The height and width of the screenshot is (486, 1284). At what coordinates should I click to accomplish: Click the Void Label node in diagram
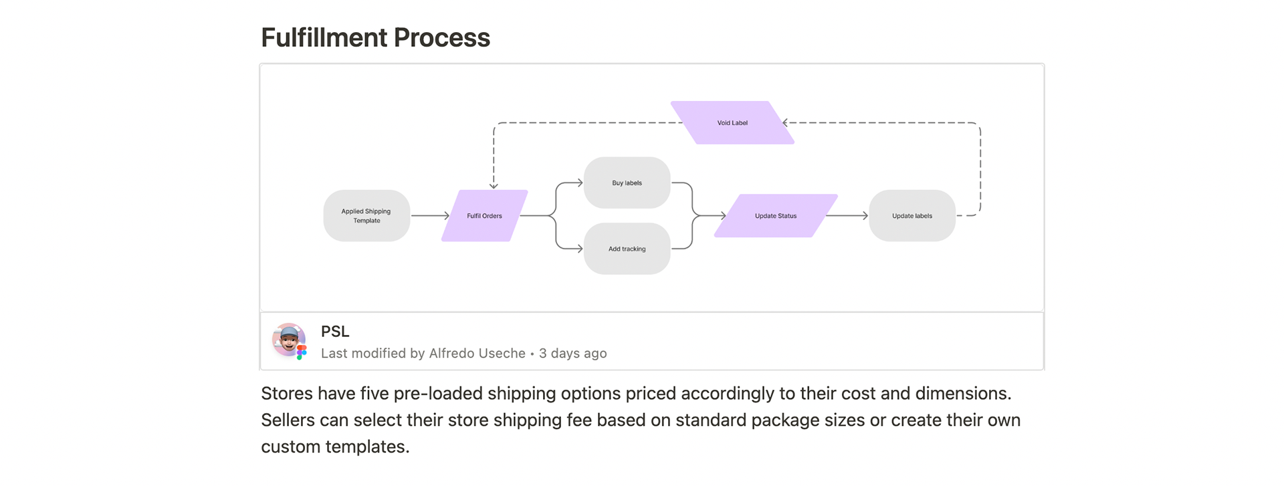coord(732,123)
